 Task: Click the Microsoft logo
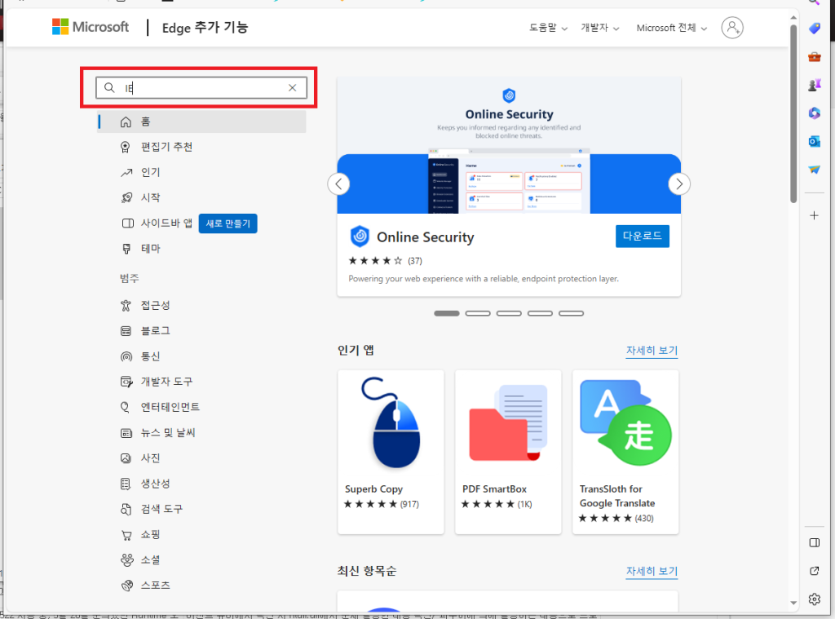tap(90, 27)
